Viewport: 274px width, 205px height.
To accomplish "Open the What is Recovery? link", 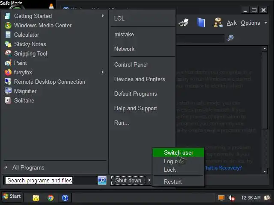I will [x=223, y=168].
